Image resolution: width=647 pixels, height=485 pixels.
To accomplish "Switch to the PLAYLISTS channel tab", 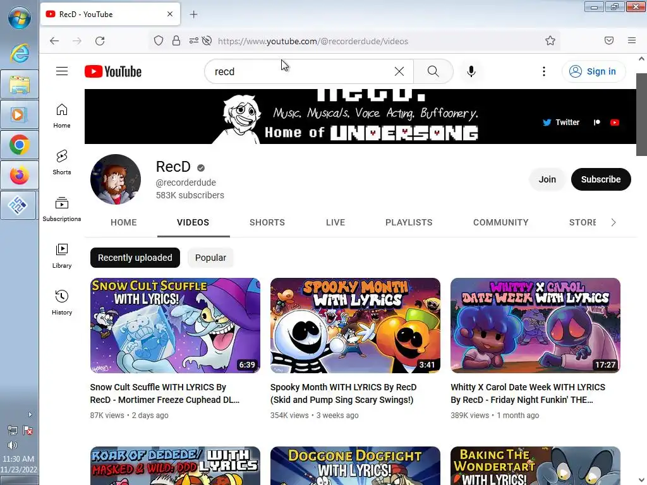I will [409, 222].
